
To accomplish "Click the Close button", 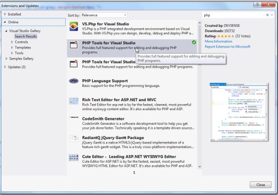I will click(260, 185).
